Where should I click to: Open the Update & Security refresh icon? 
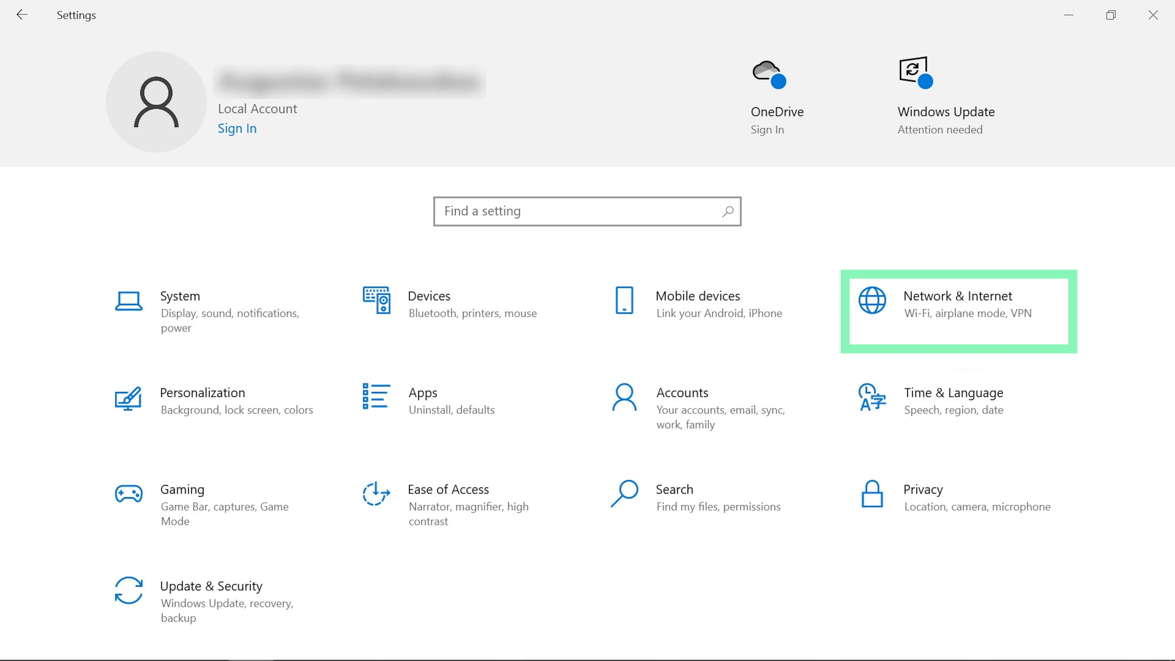point(129,590)
